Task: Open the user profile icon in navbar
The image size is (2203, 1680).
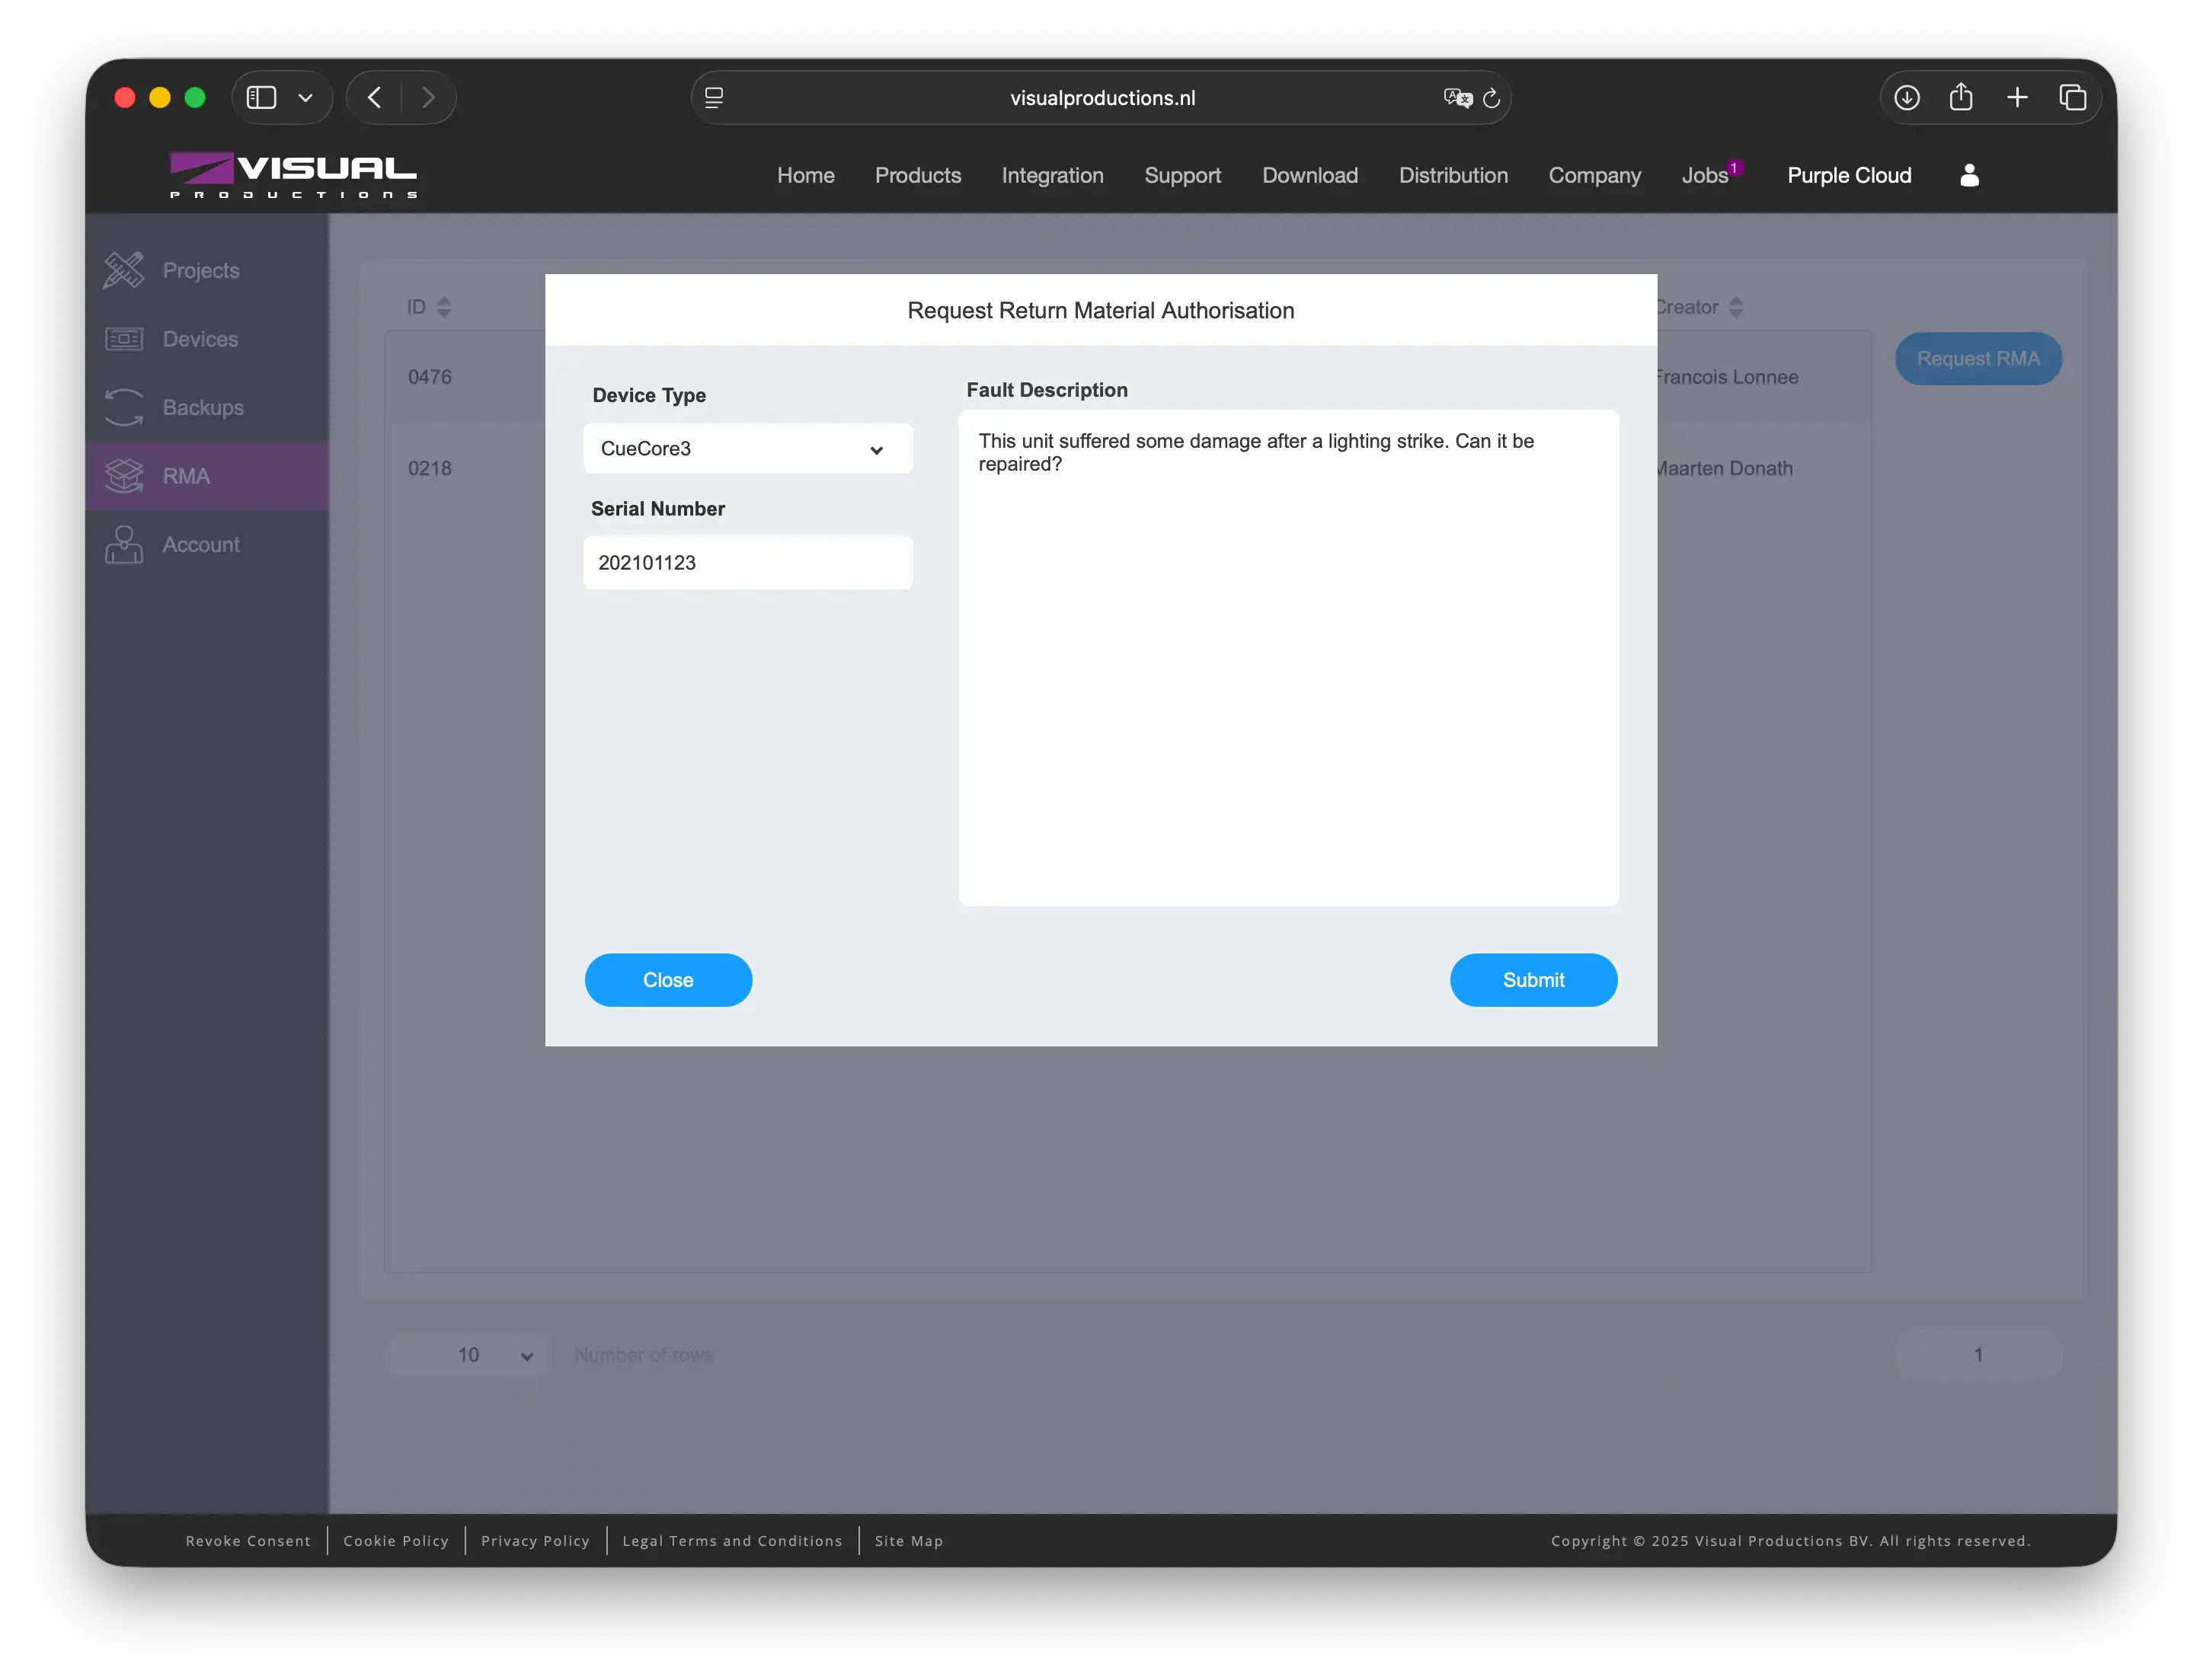Action: click(x=1969, y=175)
